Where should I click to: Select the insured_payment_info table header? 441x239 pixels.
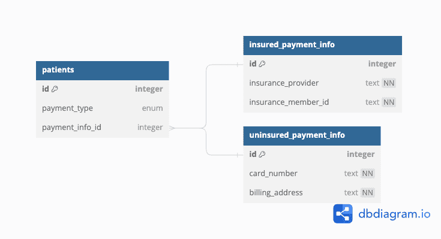[x=323, y=45]
